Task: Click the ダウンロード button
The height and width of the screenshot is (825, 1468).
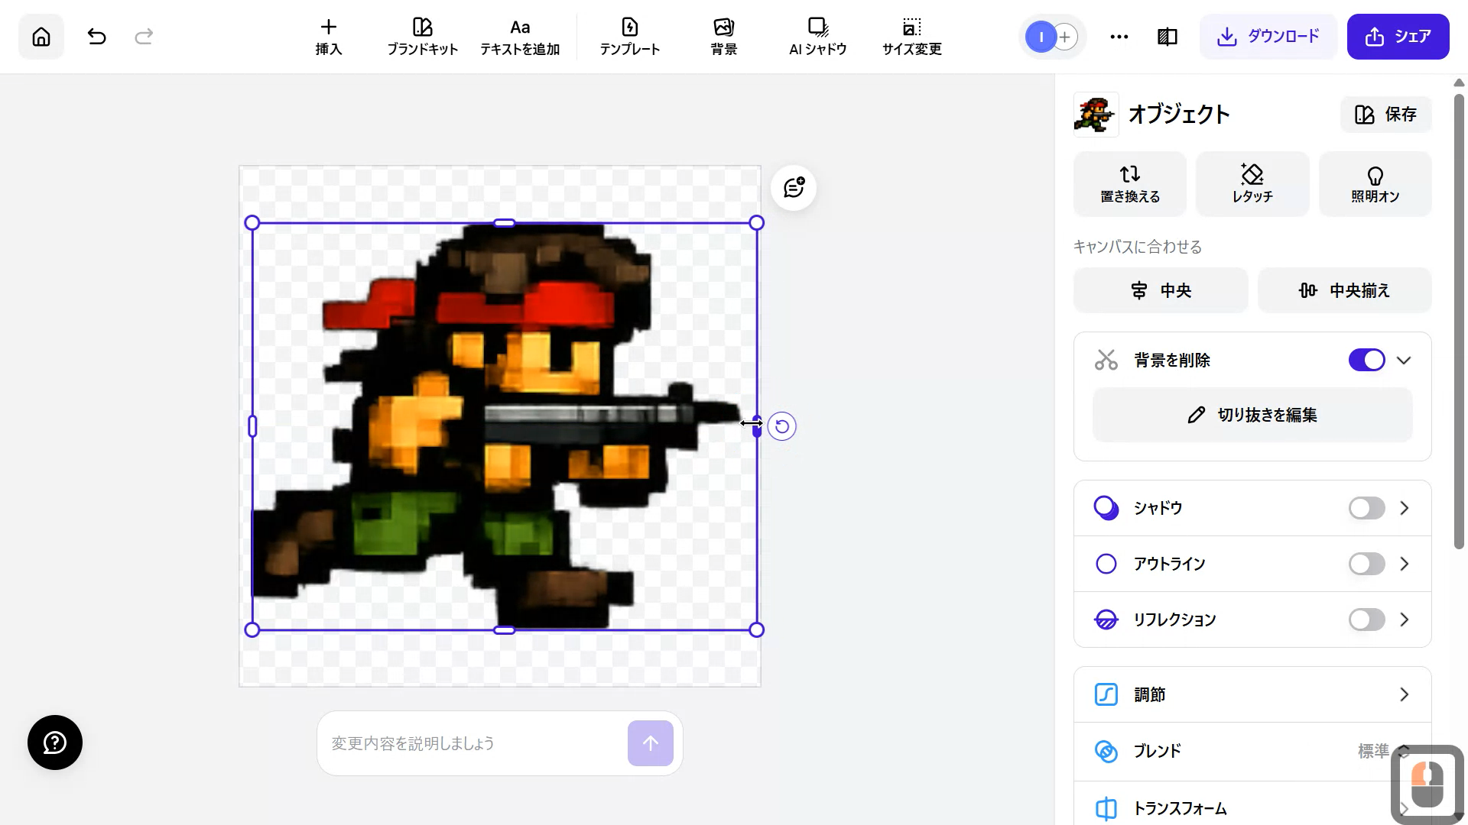Action: pos(1268,37)
